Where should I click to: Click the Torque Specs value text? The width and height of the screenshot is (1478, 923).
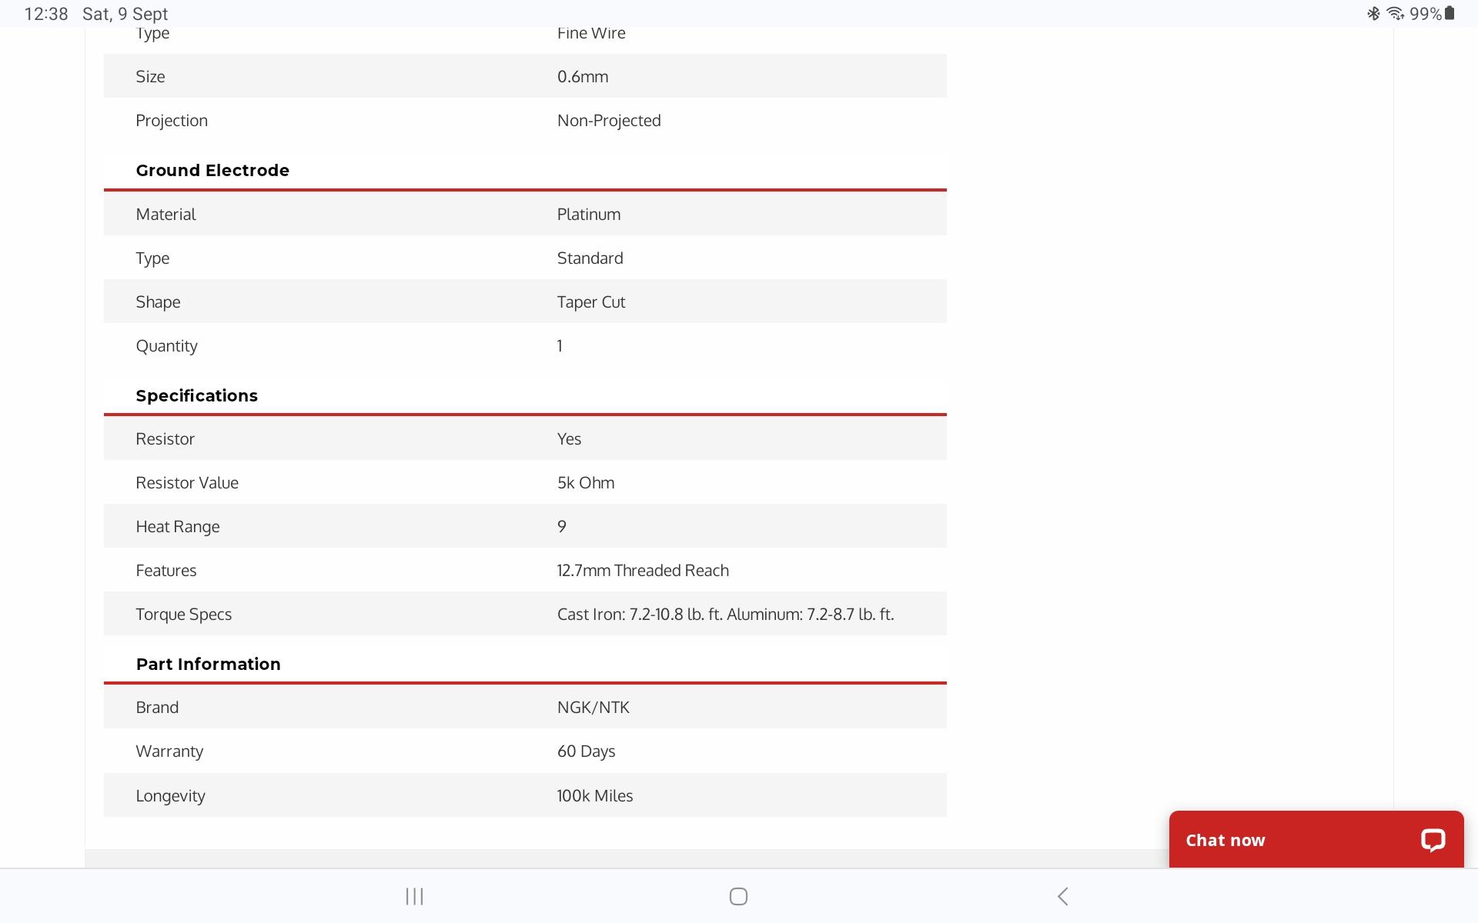coord(725,614)
